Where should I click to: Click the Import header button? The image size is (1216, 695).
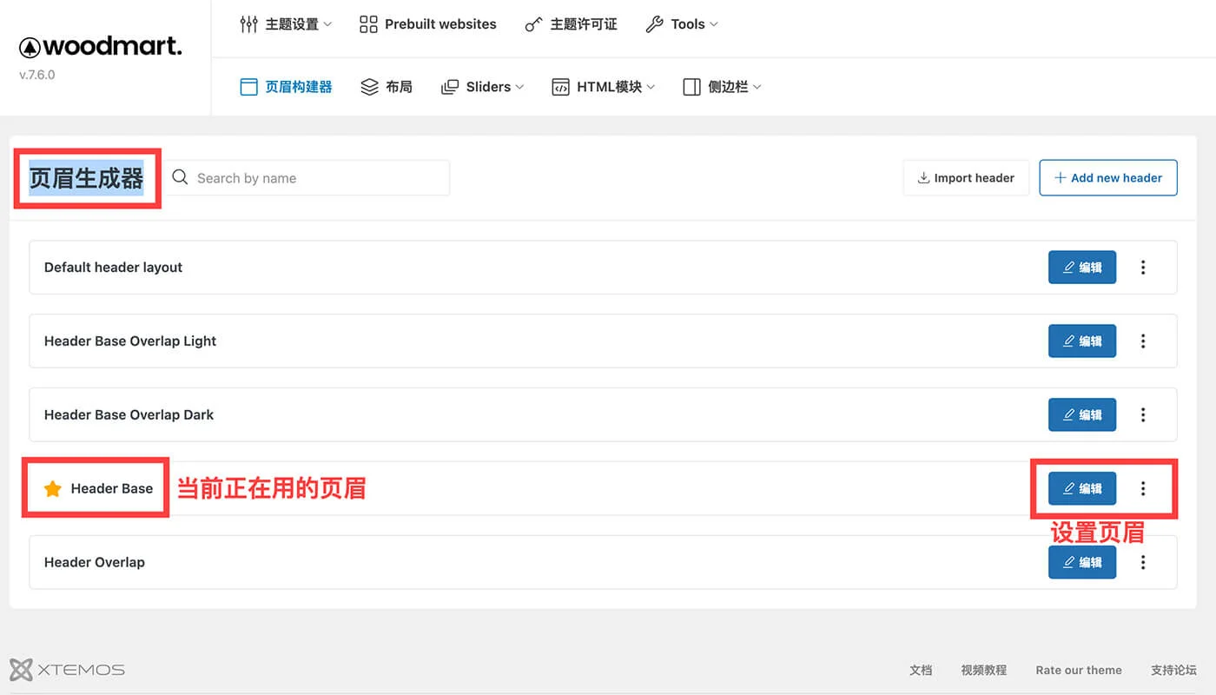click(x=966, y=177)
